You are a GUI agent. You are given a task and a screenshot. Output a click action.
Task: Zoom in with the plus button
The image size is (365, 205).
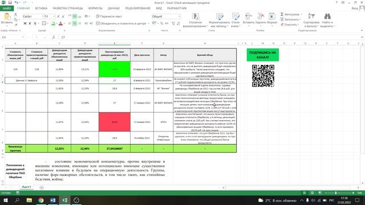coord(353,193)
